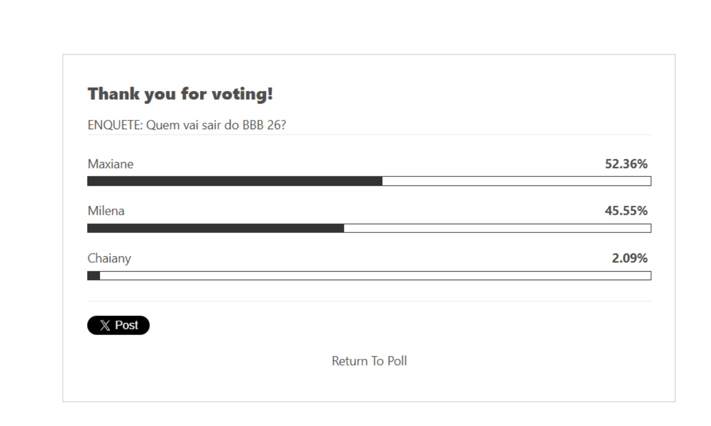Select the ENQUETE poll question text

click(187, 125)
